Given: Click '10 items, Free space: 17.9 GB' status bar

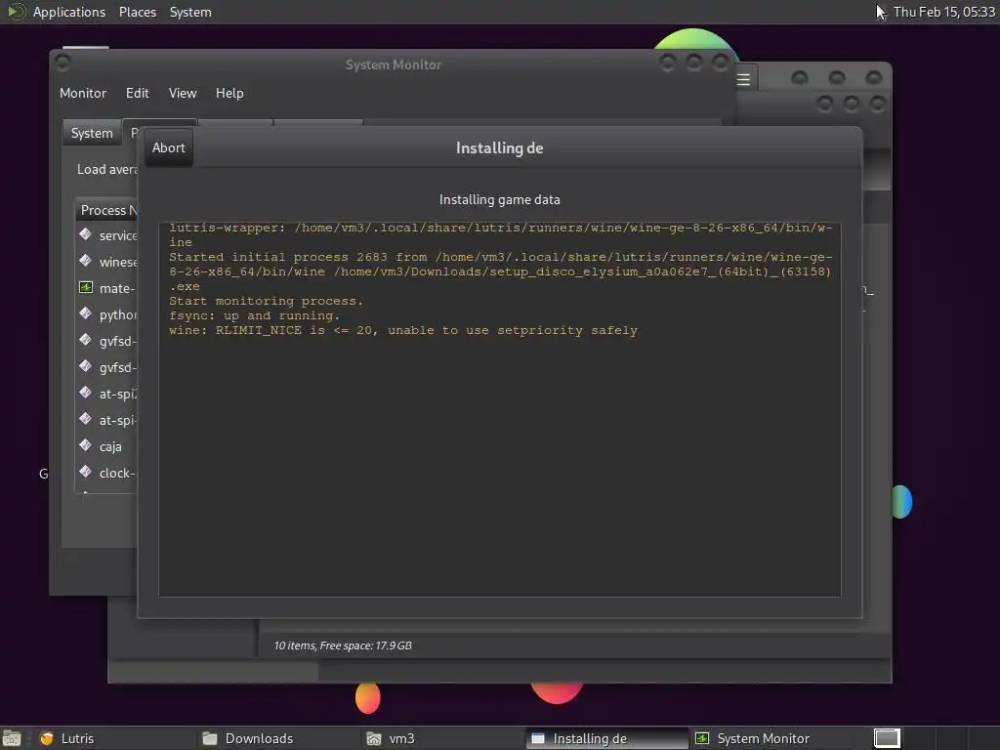Looking at the screenshot, I should [x=343, y=646].
